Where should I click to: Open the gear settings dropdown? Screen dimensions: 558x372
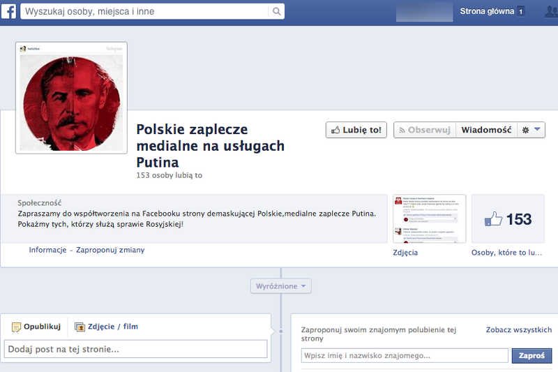point(531,130)
